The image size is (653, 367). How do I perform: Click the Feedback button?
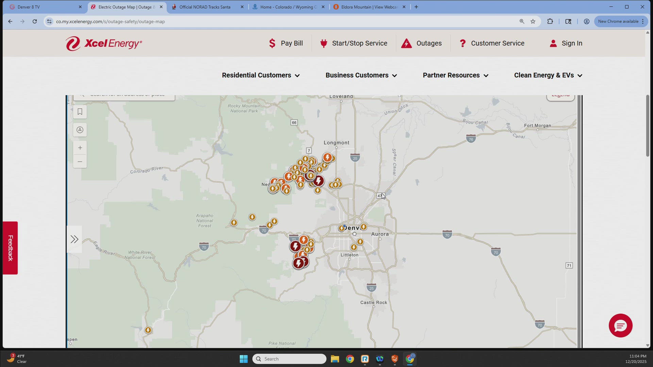point(10,247)
